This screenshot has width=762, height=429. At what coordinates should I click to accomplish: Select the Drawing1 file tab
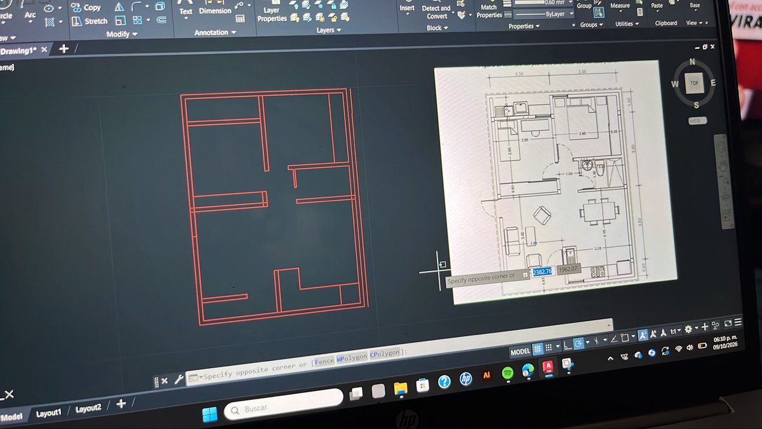point(18,51)
